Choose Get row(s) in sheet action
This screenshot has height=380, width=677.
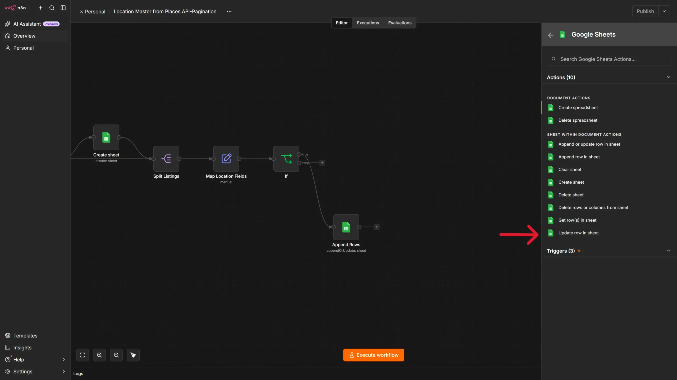(x=609, y=220)
